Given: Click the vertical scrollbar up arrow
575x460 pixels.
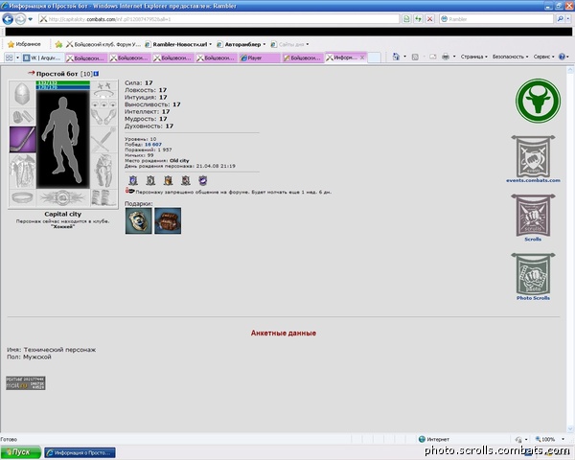Looking at the screenshot, I should [570, 70].
